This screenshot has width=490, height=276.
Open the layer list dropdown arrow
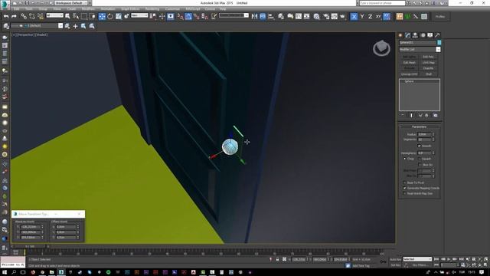pos(60,26)
